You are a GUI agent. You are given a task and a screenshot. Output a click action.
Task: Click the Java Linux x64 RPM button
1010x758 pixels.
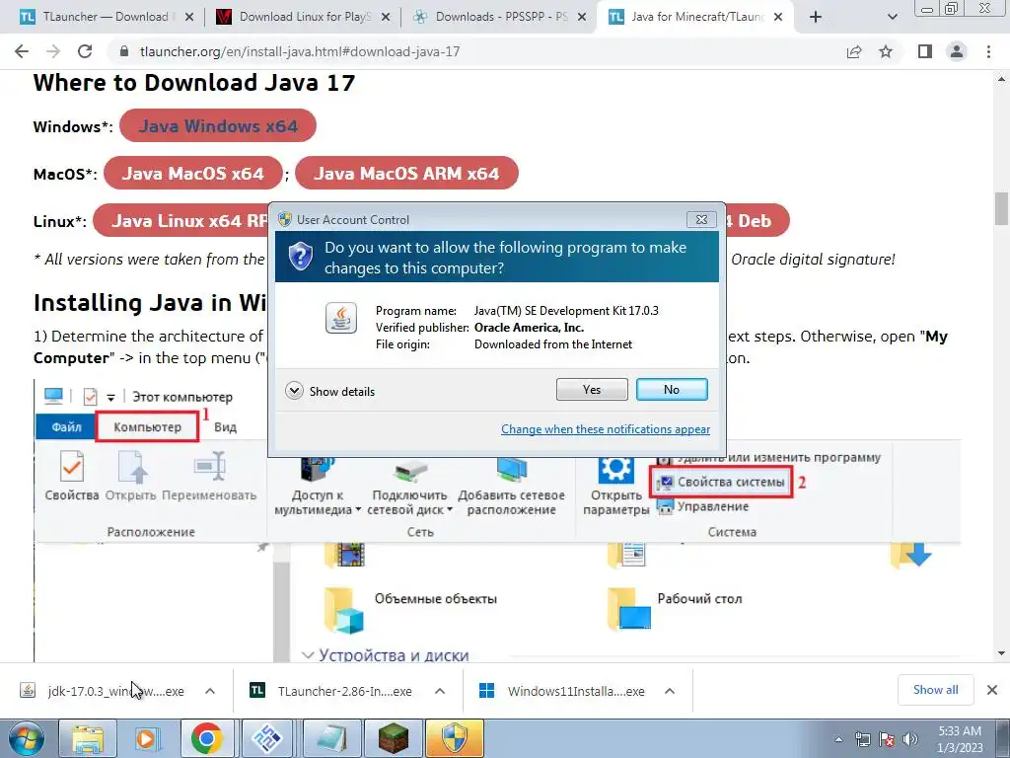click(180, 221)
